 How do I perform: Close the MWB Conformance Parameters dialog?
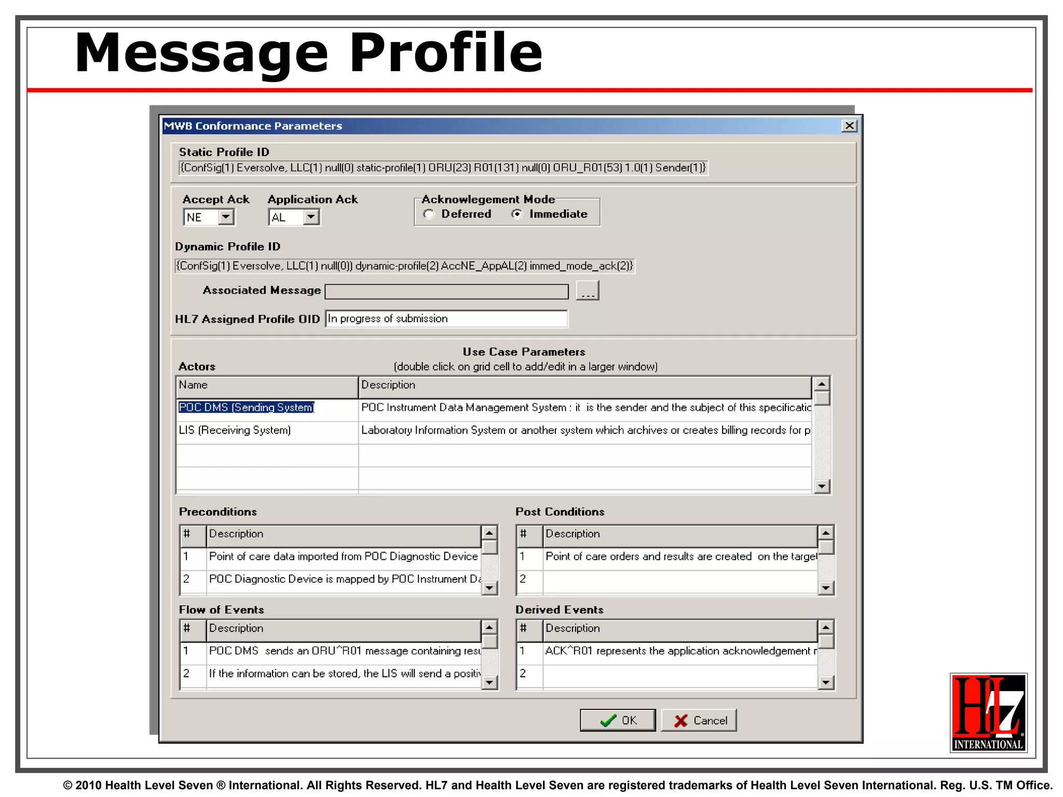(849, 126)
